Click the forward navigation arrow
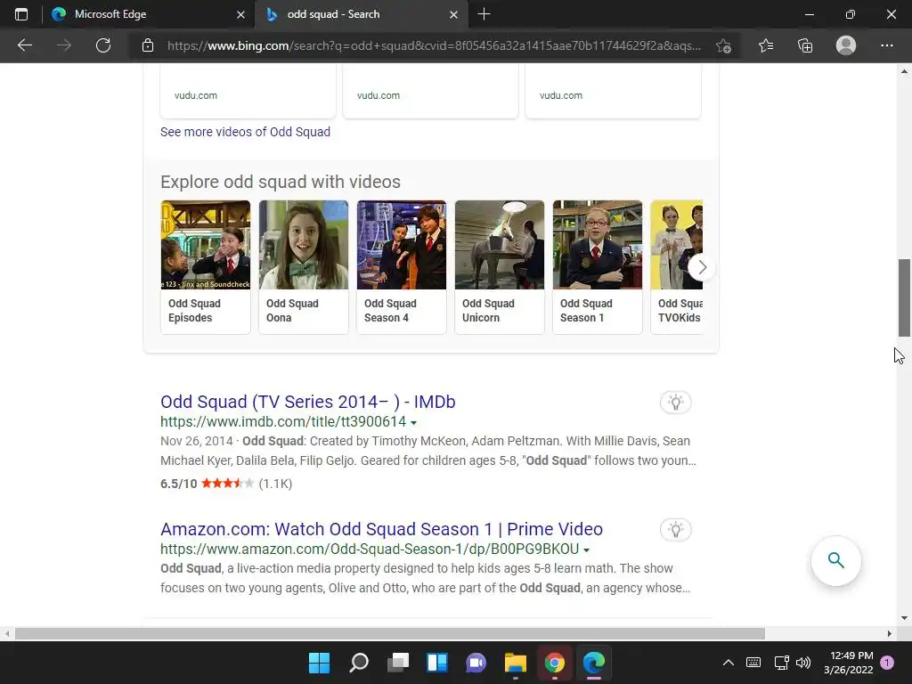 pyautogui.click(x=64, y=45)
